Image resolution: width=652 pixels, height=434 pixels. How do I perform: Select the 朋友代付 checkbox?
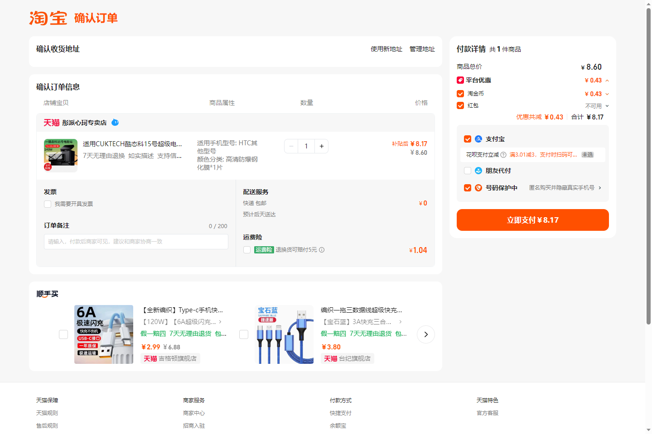tap(468, 171)
